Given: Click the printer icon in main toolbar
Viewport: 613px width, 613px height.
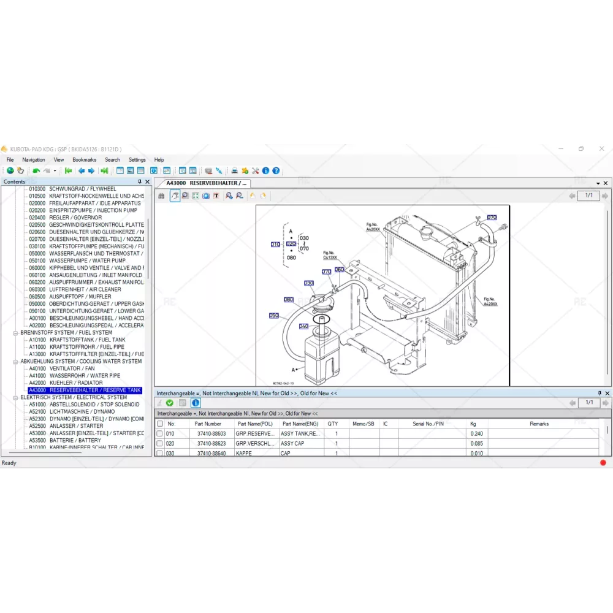Looking at the screenshot, I should (x=234, y=171).
